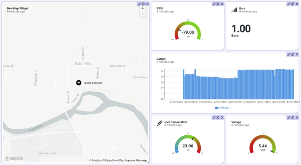
Task: Toggle the Voltage series in Battery legend
Action: [x=222, y=108]
